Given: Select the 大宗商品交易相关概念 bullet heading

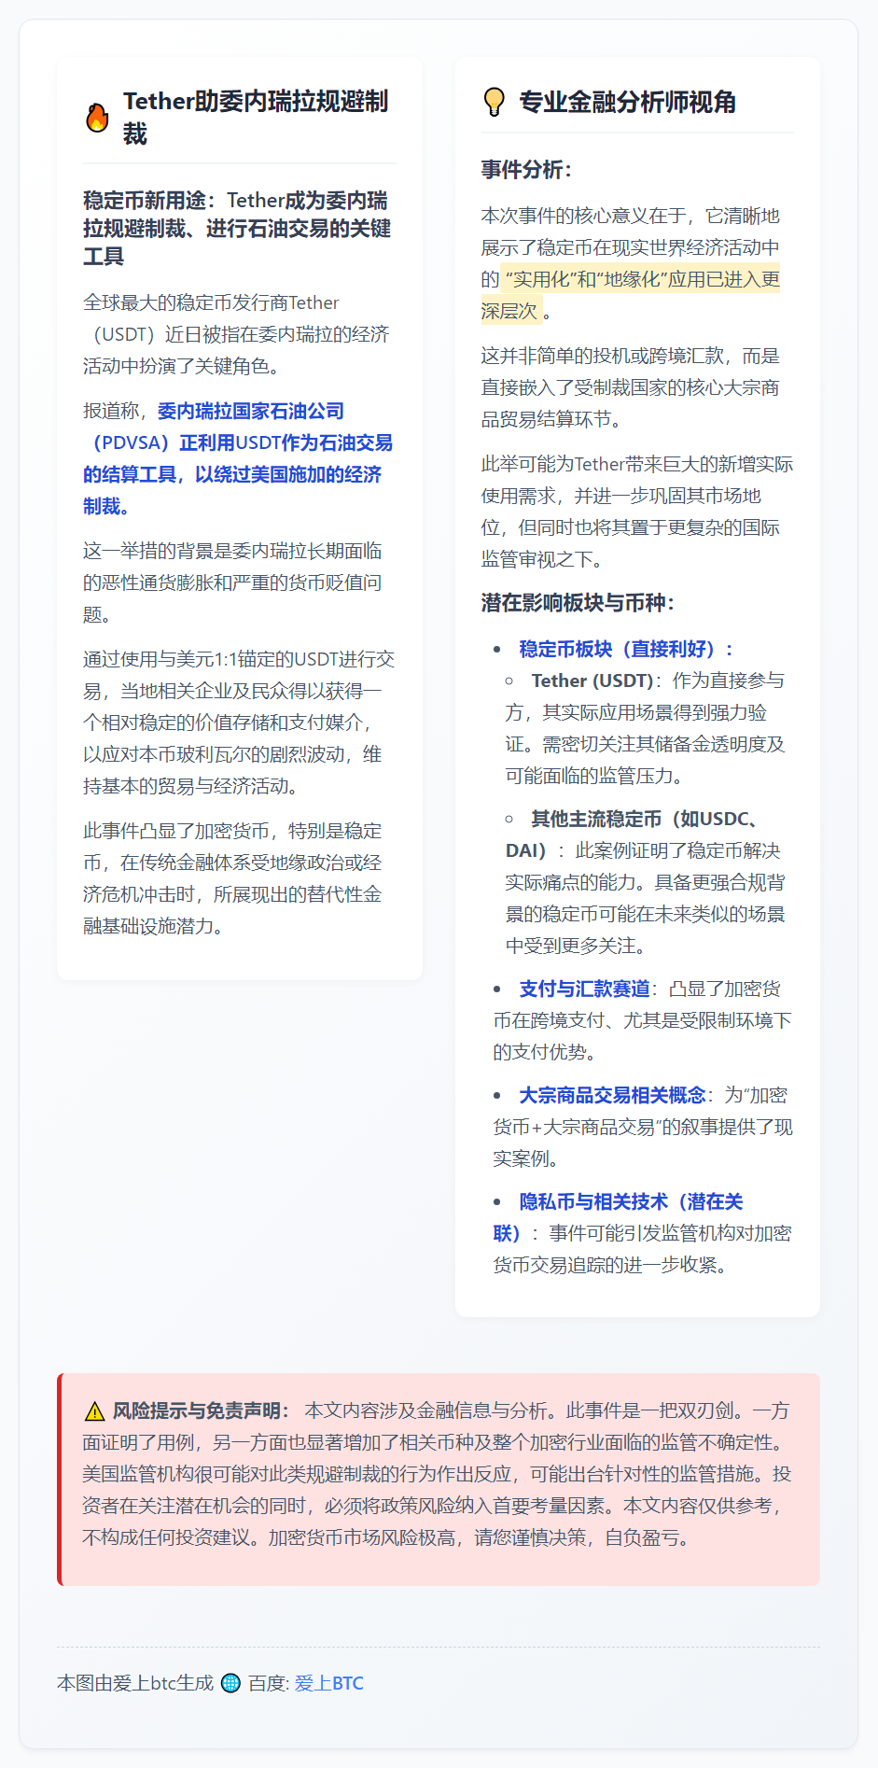Looking at the screenshot, I should (x=612, y=1095).
